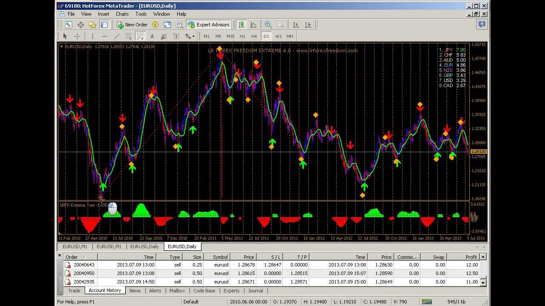
Task: Select line chart type
Action: [x=253, y=25]
